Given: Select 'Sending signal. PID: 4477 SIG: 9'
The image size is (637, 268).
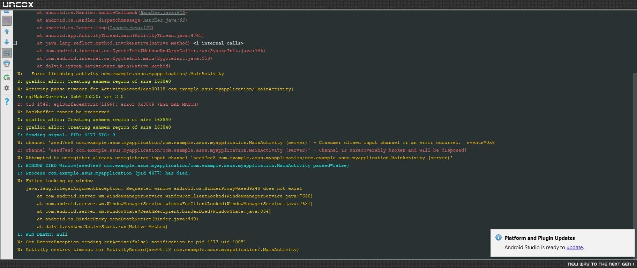Looking at the screenshot, I should point(66,135).
